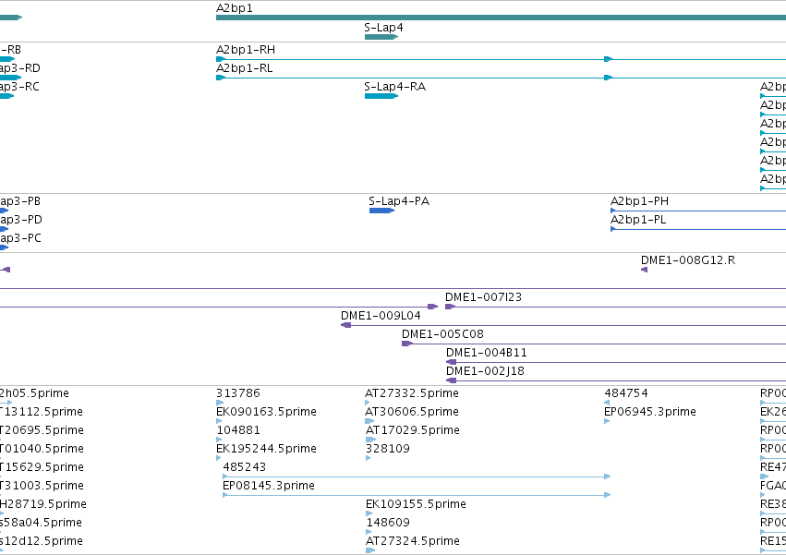The image size is (786, 555).
Task: Select EST AT27324.5prime
Action: click(413, 541)
